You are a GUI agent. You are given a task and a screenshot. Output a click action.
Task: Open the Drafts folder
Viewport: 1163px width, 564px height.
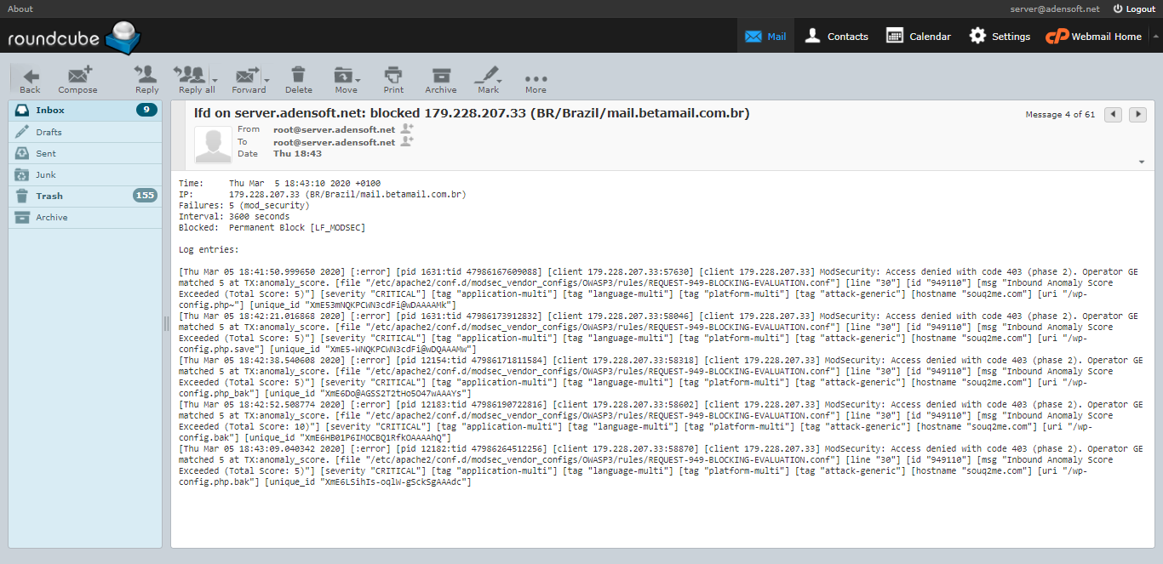(x=85, y=132)
